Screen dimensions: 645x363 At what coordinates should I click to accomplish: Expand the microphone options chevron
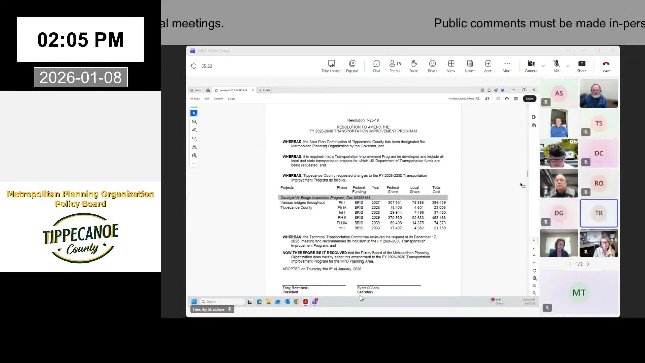[x=568, y=66]
